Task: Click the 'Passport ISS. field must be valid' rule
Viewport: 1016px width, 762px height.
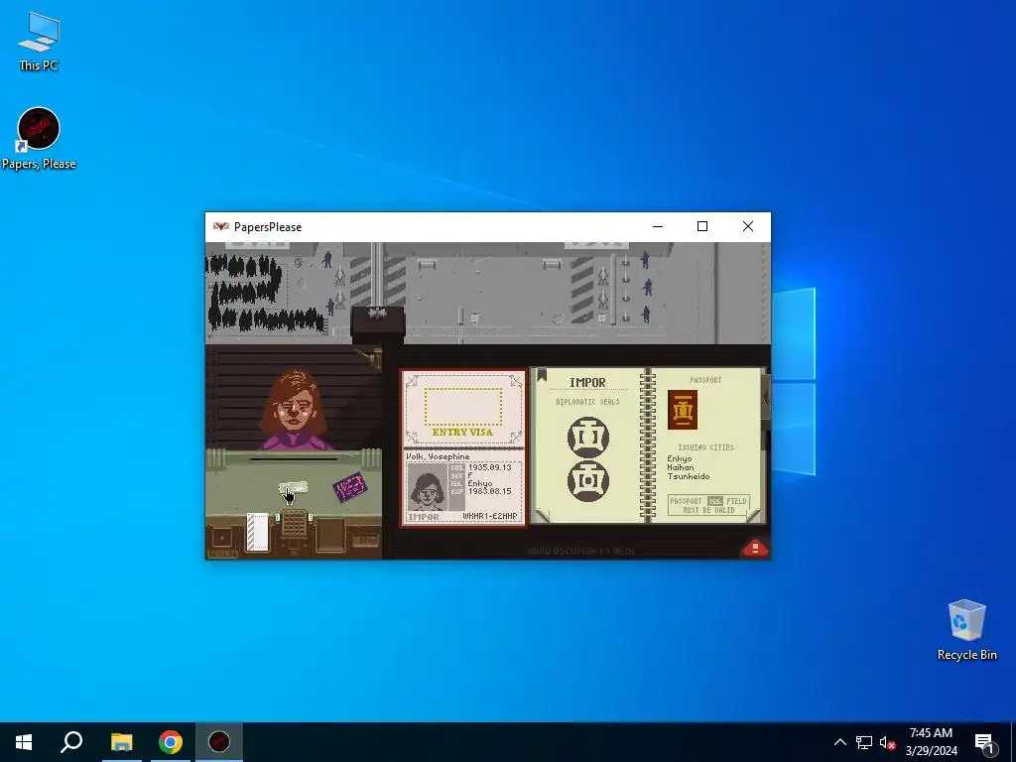Action: [x=708, y=505]
